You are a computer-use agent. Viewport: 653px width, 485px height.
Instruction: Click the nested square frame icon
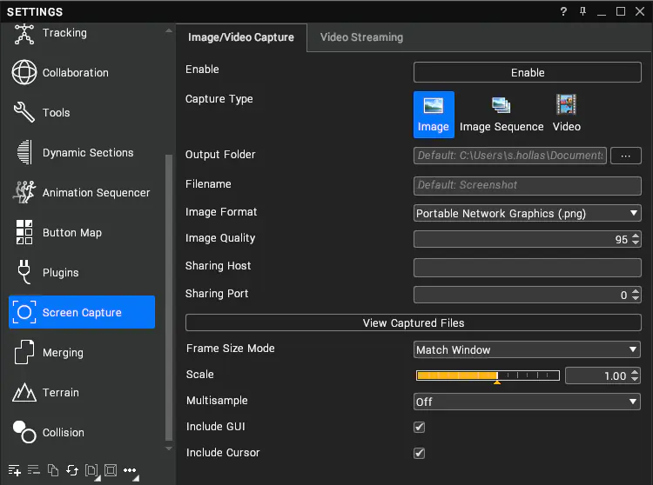[x=111, y=470]
